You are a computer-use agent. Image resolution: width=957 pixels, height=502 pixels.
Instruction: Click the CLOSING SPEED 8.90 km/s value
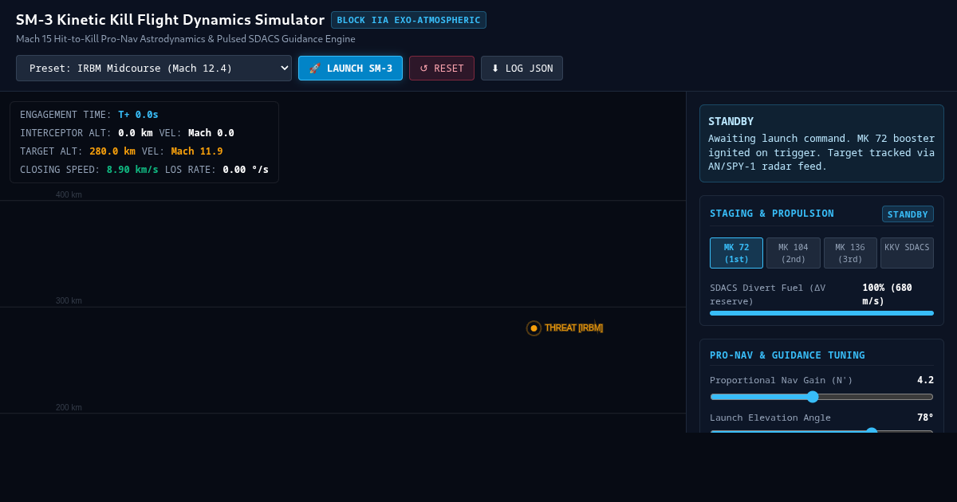[132, 170]
